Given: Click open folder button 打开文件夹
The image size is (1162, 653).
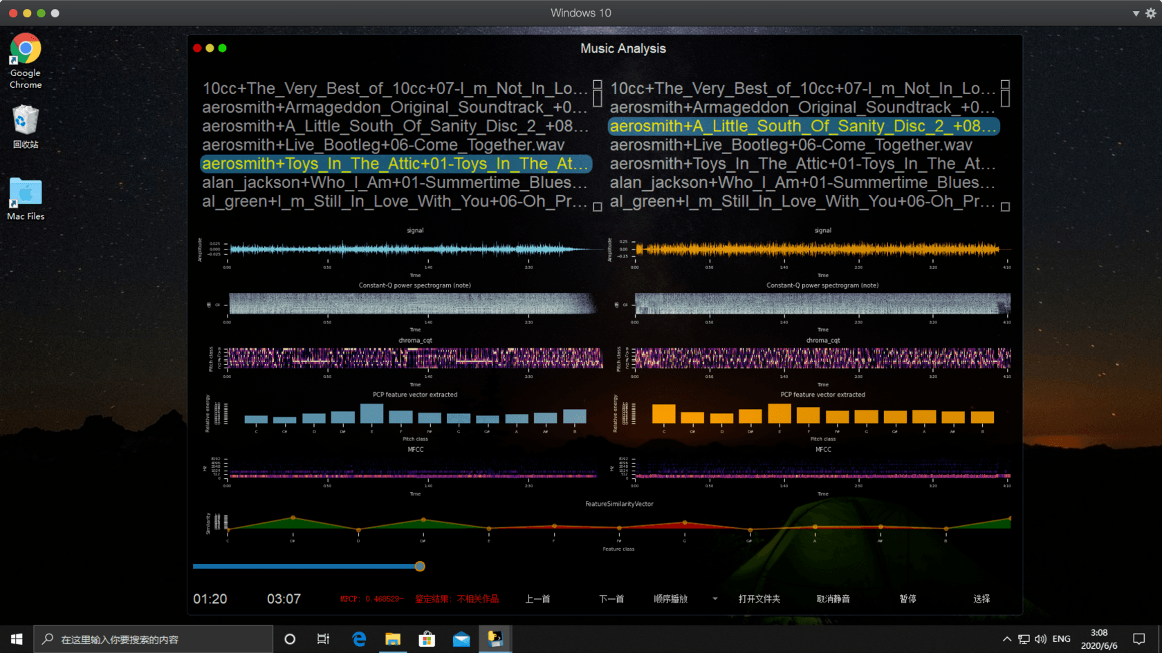Looking at the screenshot, I should (x=759, y=599).
